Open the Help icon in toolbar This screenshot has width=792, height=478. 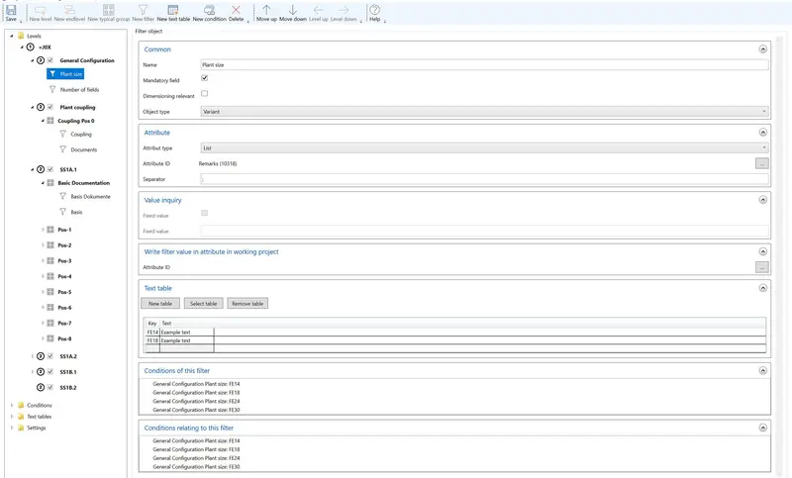(374, 9)
